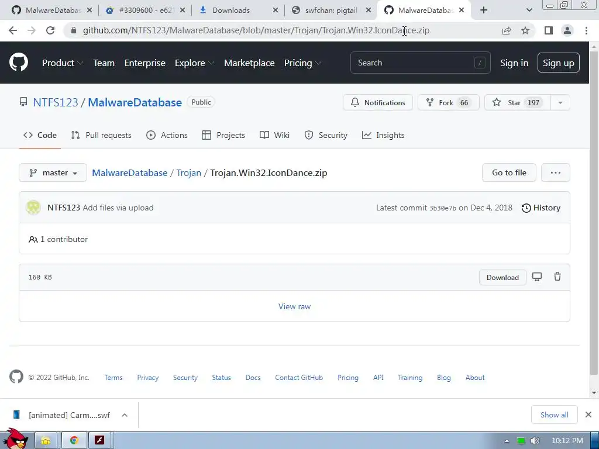
Task: Reload the page with refresh icon
Action: 50,30
